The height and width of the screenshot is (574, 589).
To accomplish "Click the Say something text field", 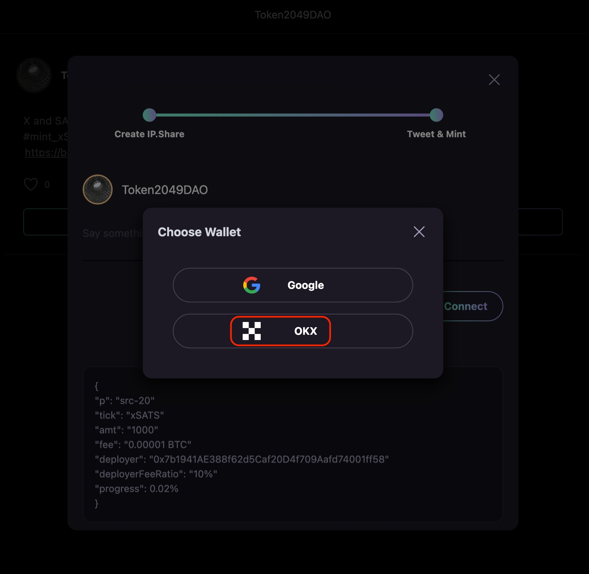I will pos(112,234).
